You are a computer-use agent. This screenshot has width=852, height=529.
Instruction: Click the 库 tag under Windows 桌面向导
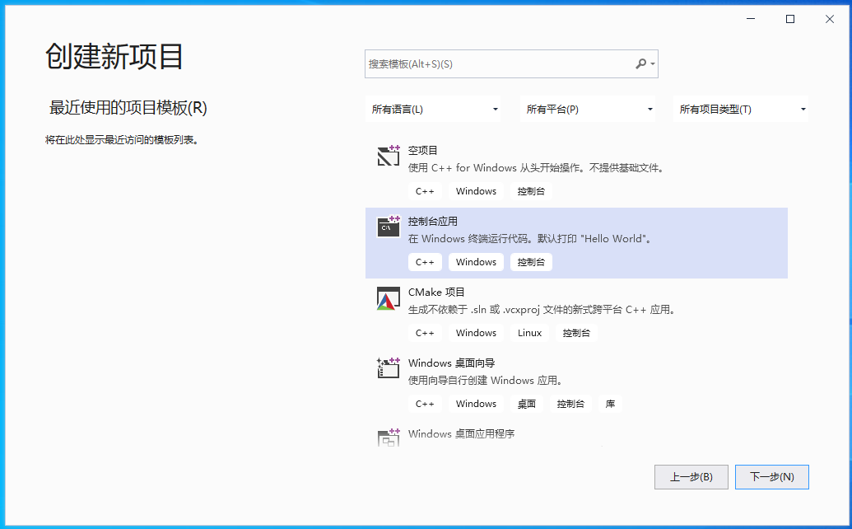(x=610, y=404)
